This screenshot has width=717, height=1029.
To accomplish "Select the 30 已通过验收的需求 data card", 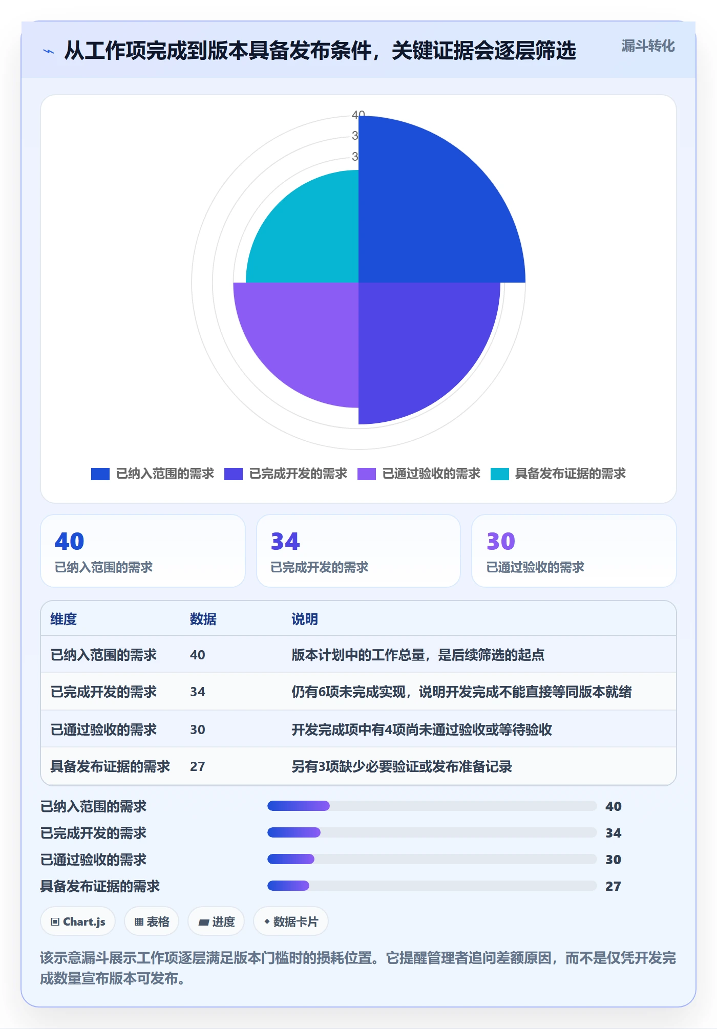I will click(x=574, y=551).
